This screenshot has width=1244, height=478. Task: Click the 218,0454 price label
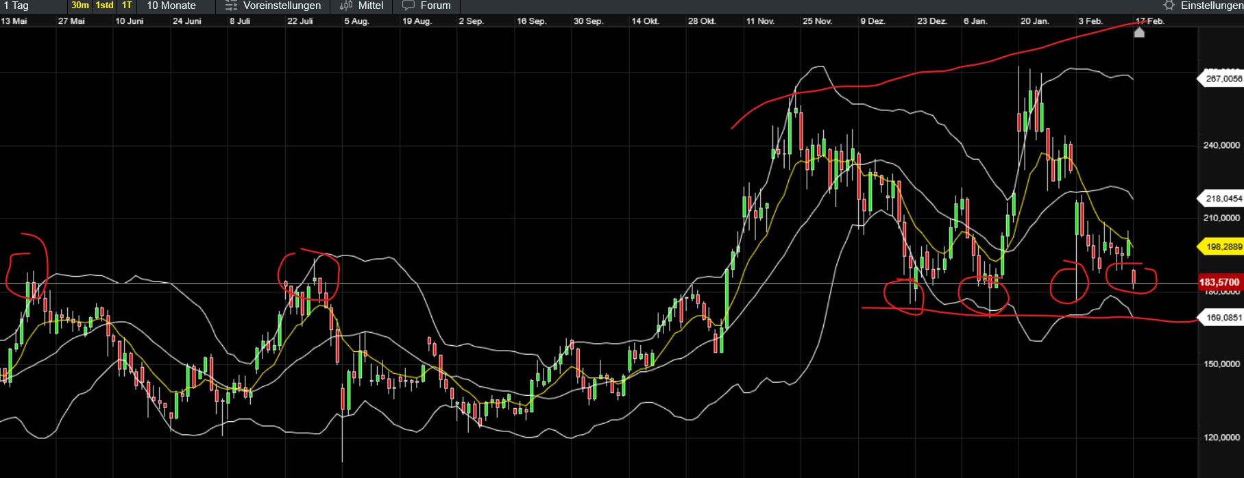(1222, 199)
